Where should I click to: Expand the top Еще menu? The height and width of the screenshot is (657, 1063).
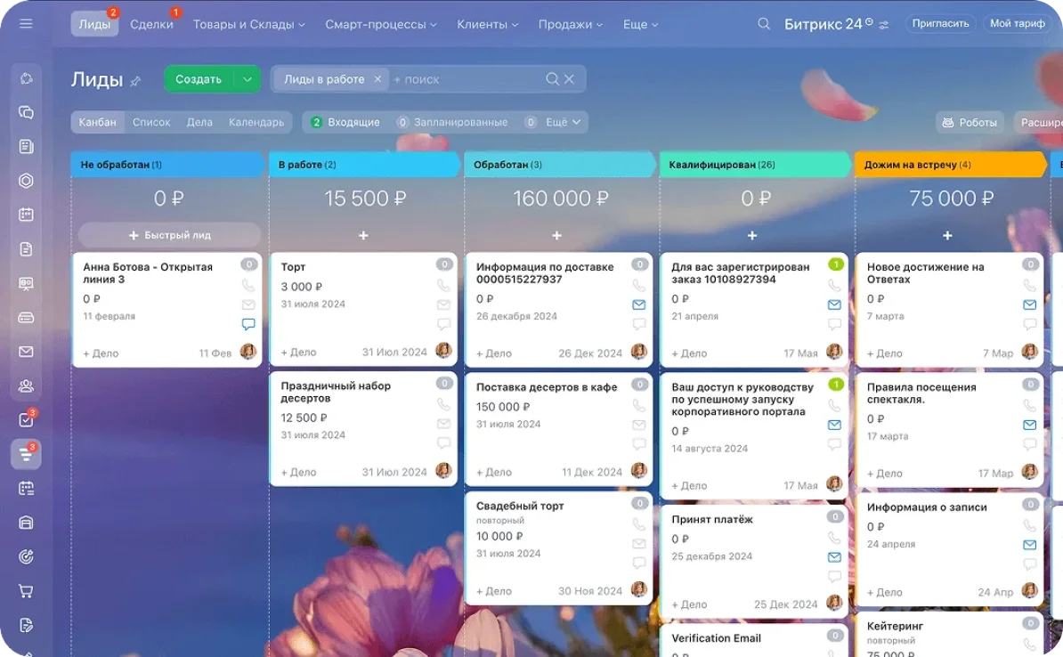[x=641, y=24]
